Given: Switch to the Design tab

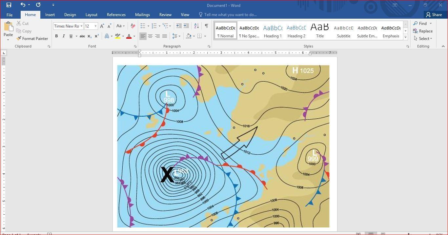Looking at the screenshot, I should [70, 15].
